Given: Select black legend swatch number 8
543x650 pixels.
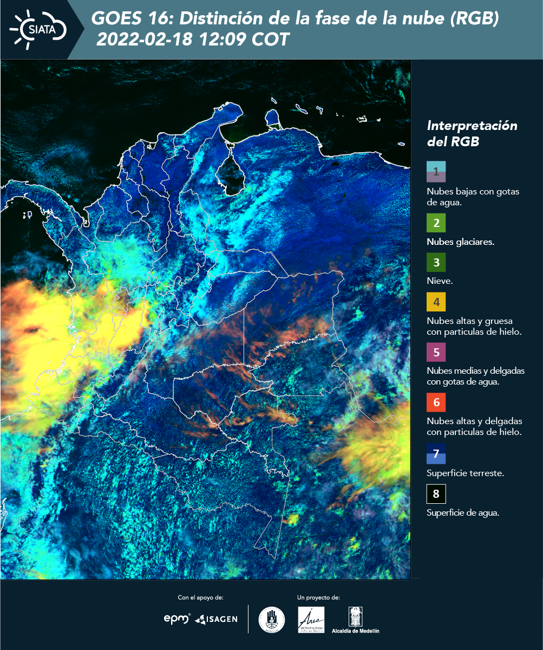Looking at the screenshot, I should [436, 493].
